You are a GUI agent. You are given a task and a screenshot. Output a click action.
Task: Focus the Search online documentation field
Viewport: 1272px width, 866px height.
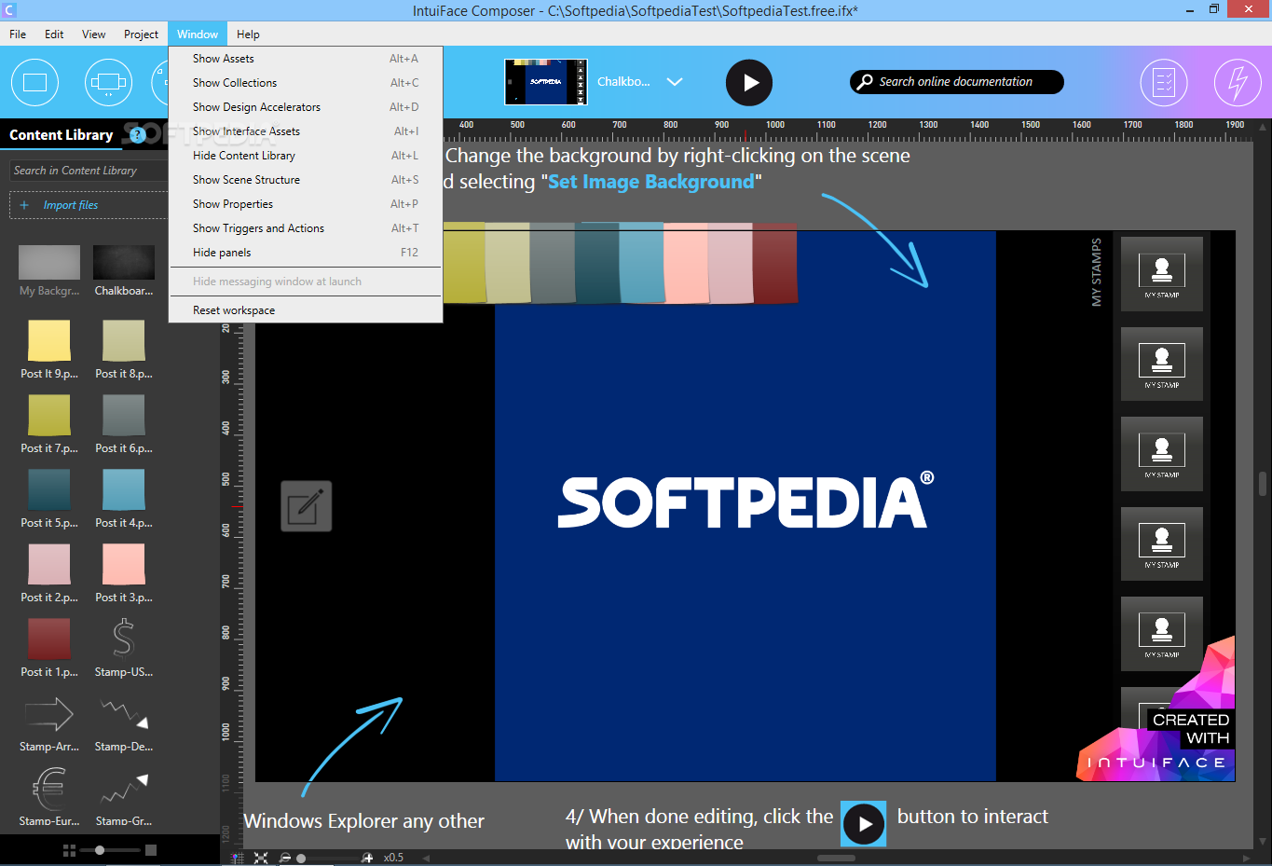956,82
